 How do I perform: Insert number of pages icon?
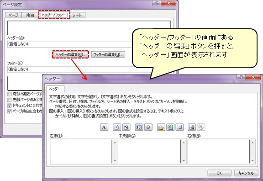[x=126, y=127]
